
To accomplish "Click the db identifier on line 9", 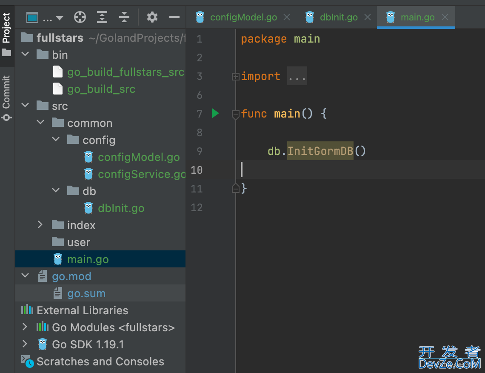I will coord(274,151).
